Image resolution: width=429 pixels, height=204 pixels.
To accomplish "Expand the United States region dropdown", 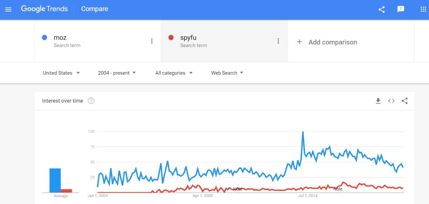I will click(61, 73).
